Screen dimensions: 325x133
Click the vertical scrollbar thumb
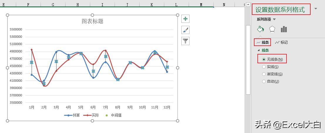[248, 60]
